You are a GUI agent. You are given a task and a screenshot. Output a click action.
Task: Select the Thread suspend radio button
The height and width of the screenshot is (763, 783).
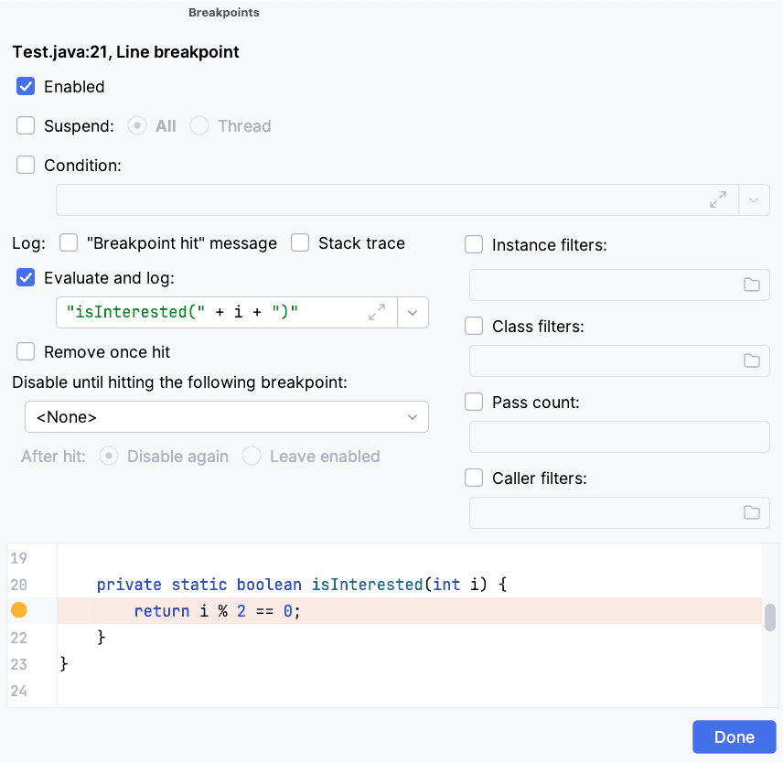click(x=199, y=126)
